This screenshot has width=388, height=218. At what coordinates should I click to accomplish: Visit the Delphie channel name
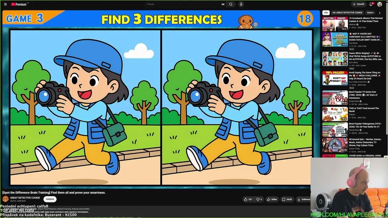(x=352, y=114)
